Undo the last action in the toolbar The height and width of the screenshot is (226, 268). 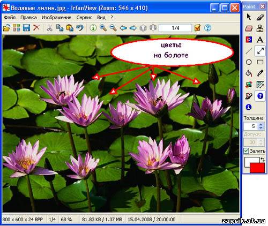tap(80, 28)
